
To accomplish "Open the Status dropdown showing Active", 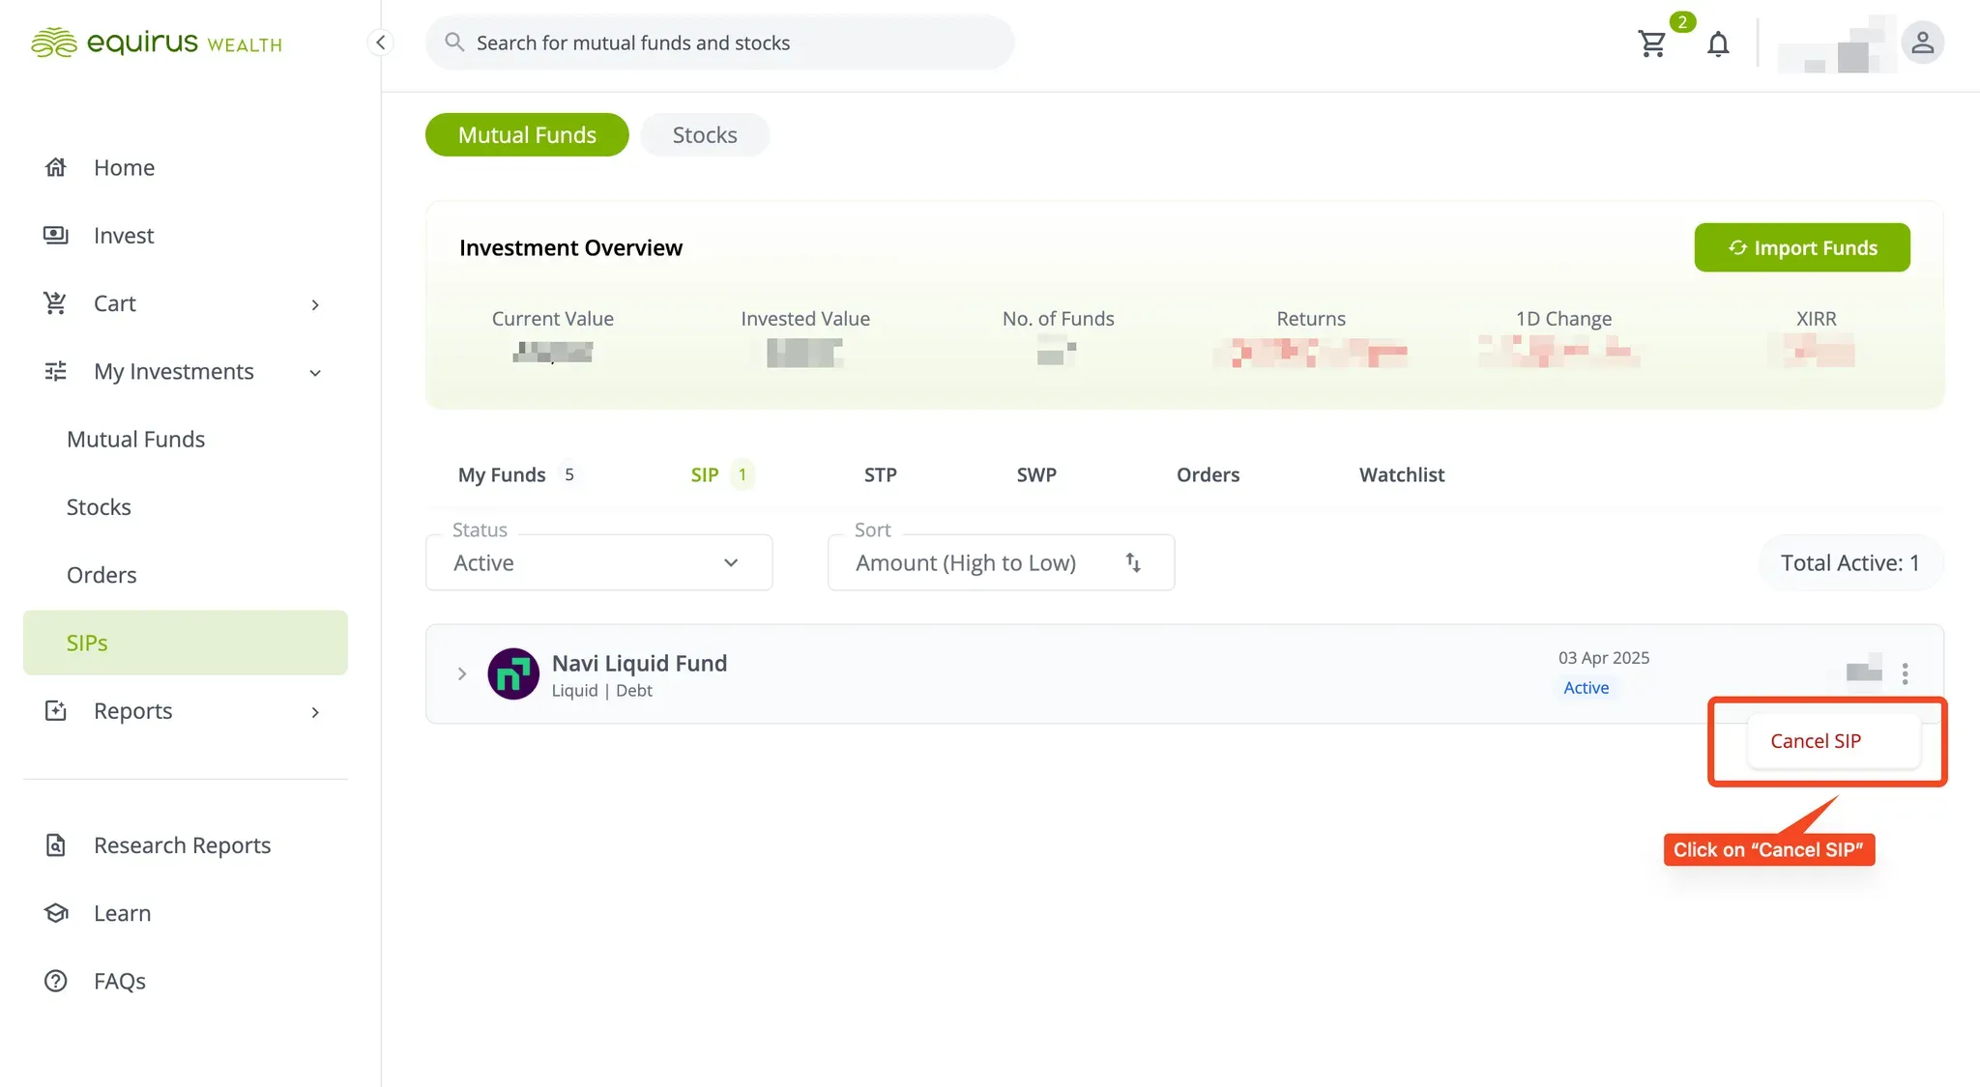I will [599, 562].
